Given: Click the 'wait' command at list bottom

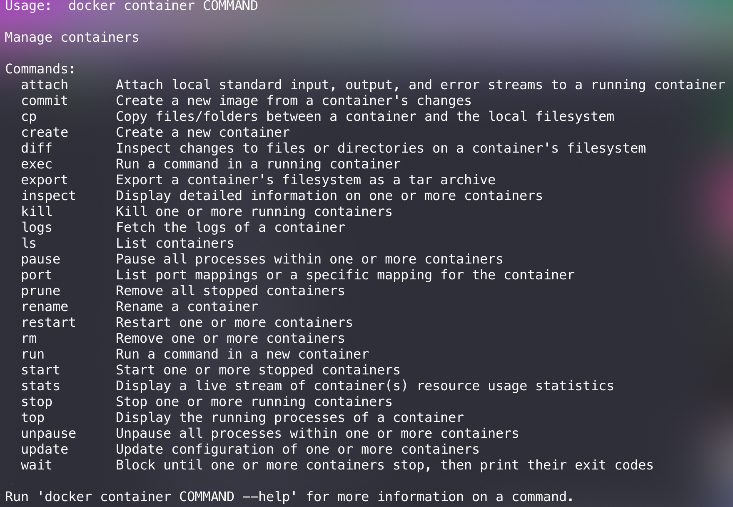Looking at the screenshot, I should [x=37, y=465].
